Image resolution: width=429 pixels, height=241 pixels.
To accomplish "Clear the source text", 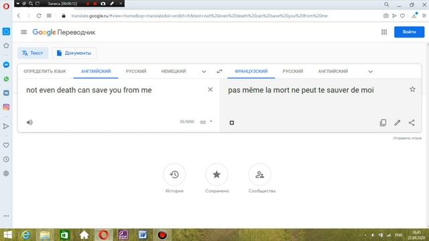I will coord(210,90).
